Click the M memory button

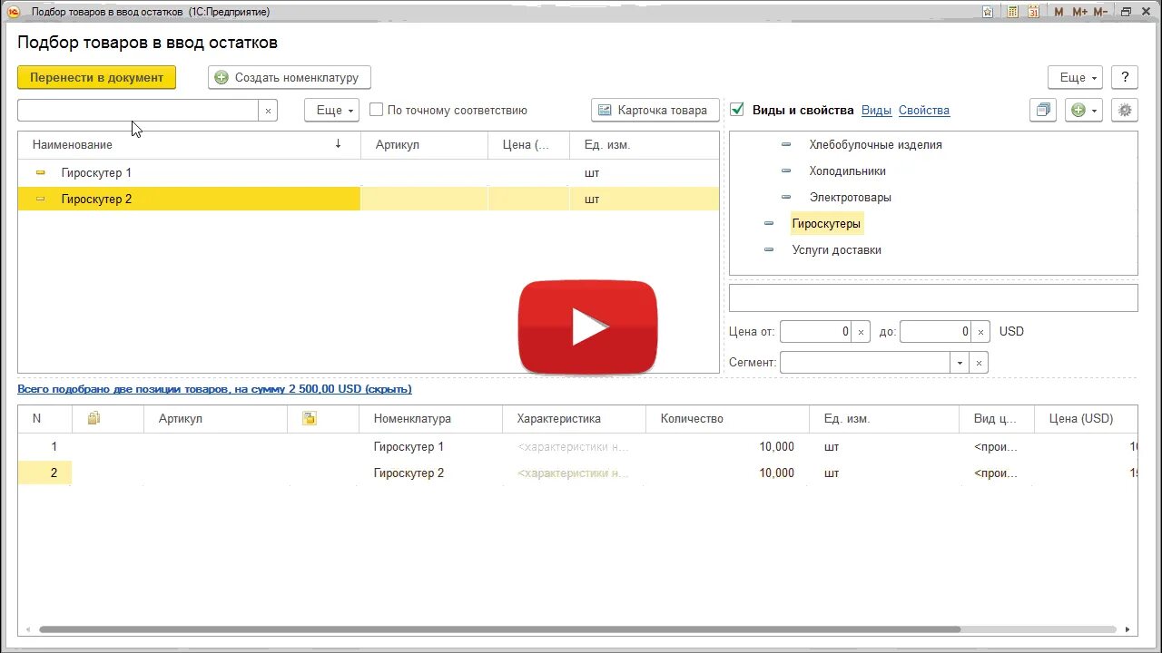pos(1059,12)
